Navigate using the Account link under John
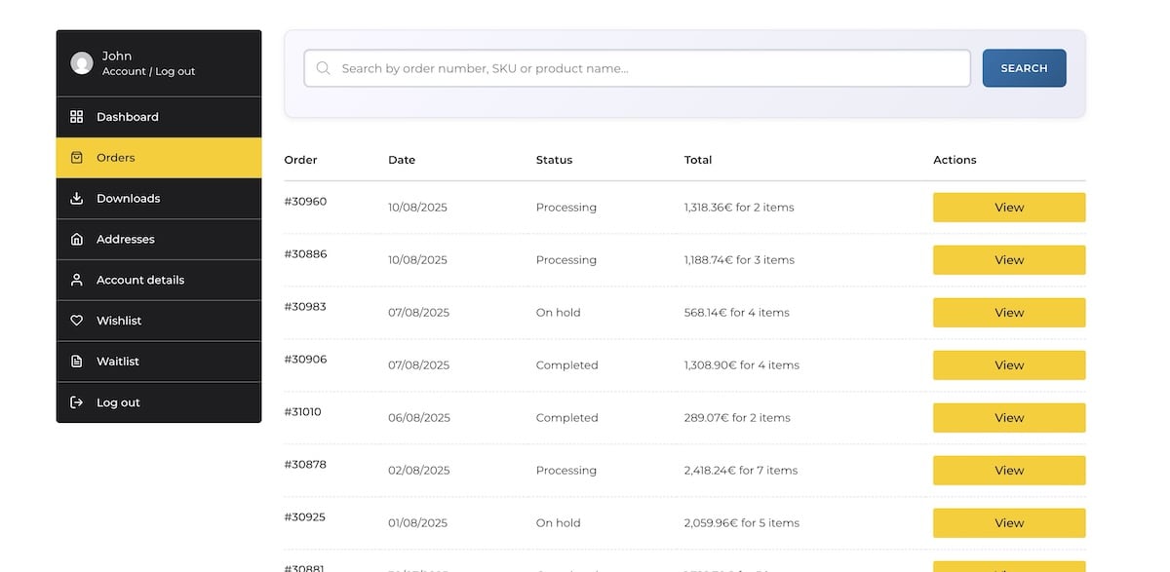 [x=124, y=71]
